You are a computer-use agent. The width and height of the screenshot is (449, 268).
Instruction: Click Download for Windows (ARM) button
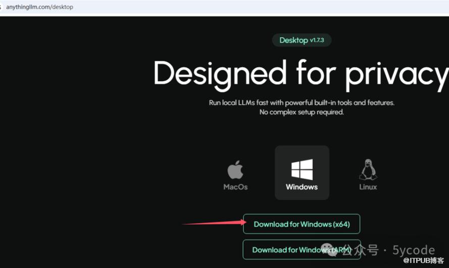tap(302, 250)
